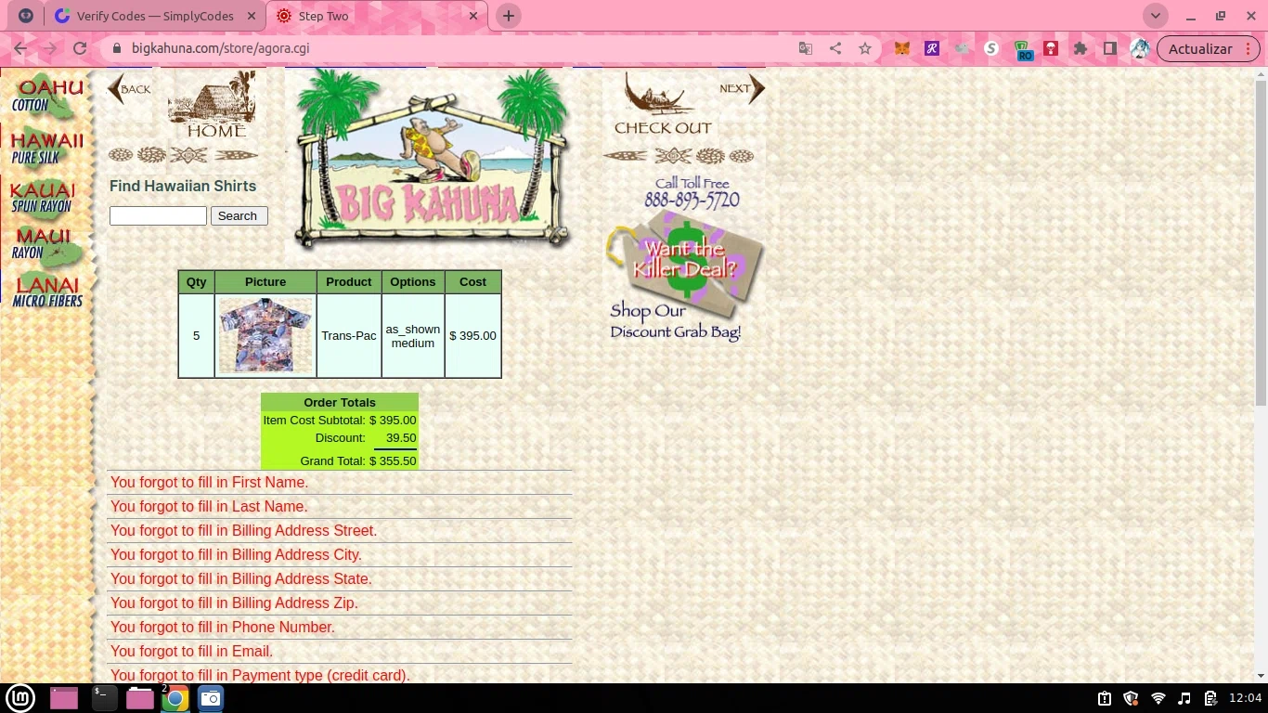Switch to the Verify Codes — SimplyCodes tab
The width and height of the screenshot is (1268, 713).
click(x=154, y=16)
